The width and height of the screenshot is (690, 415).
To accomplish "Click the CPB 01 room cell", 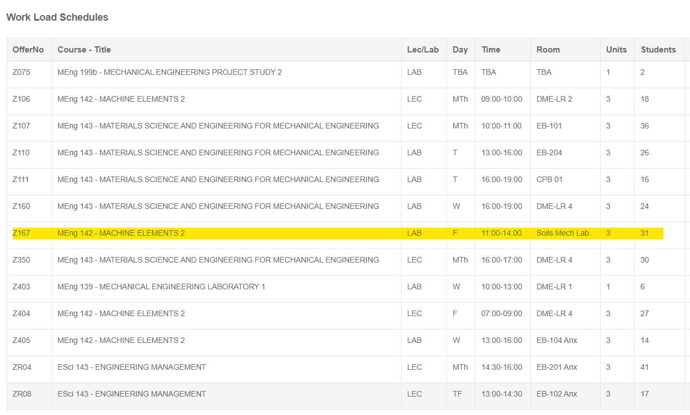I will pyautogui.click(x=549, y=179).
